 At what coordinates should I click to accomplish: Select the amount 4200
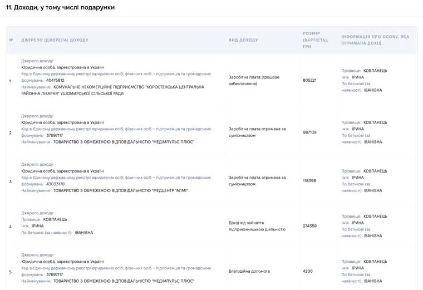[308, 272]
